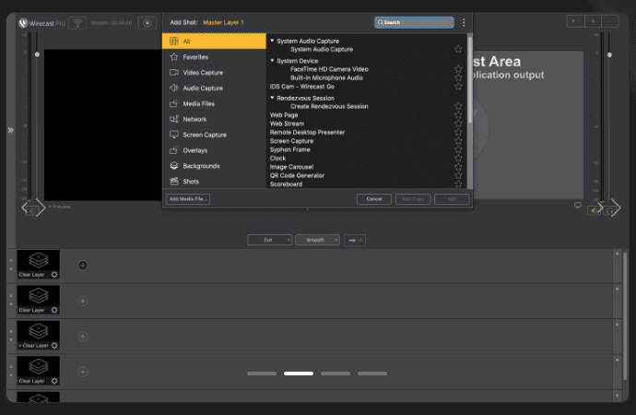Image resolution: width=636 pixels, height=415 pixels.
Task: Favorite the Scoreboard source
Action: [x=458, y=184]
